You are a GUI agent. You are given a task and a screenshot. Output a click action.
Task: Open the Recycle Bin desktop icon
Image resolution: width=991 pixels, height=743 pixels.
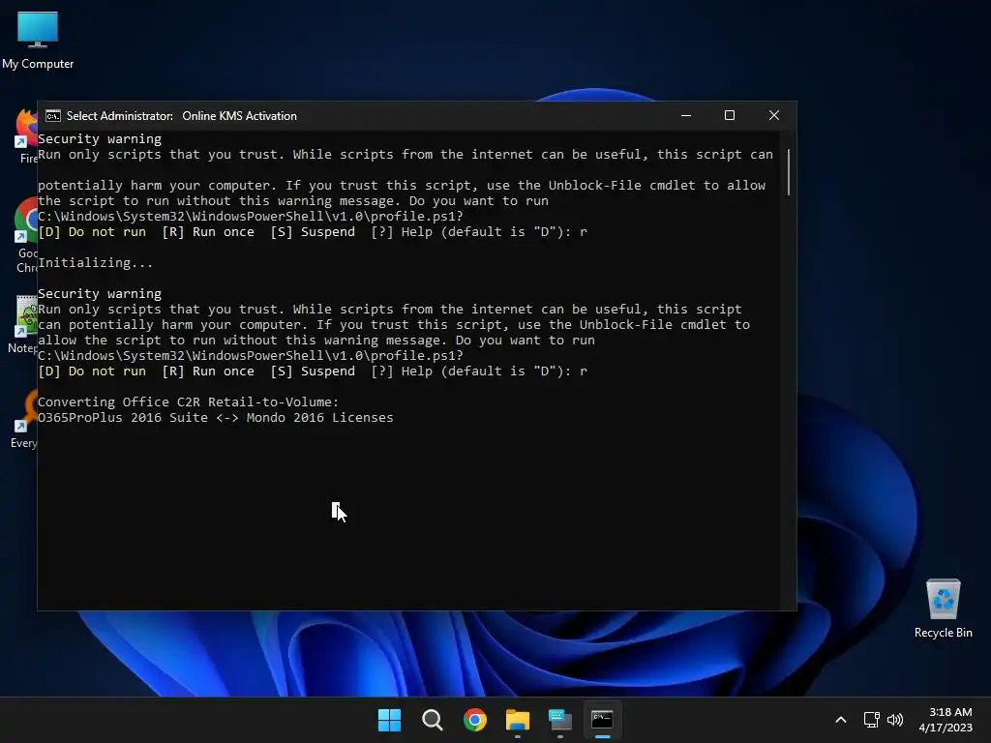point(943,609)
